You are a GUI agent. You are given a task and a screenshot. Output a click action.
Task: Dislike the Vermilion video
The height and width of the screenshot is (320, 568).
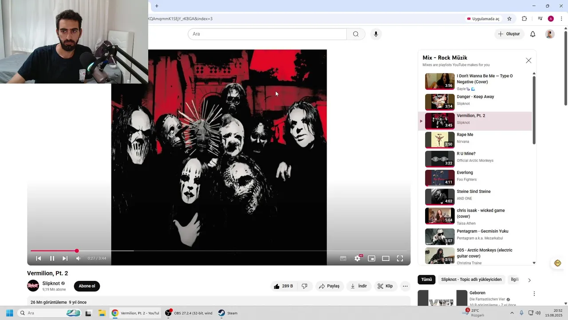click(304, 286)
